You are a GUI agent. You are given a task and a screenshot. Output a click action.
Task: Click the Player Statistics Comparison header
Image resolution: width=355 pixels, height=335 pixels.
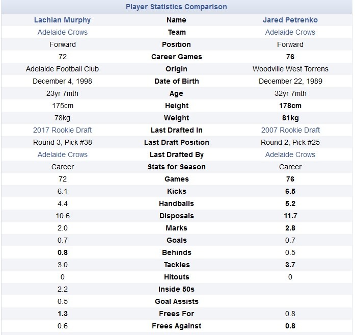pos(177,7)
